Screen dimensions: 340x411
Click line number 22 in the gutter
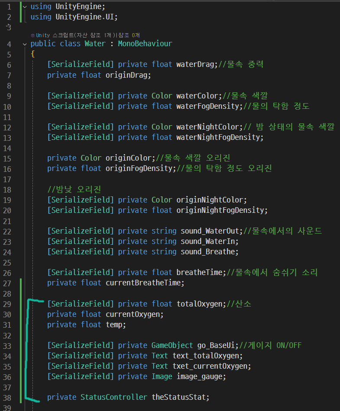tap(7, 232)
